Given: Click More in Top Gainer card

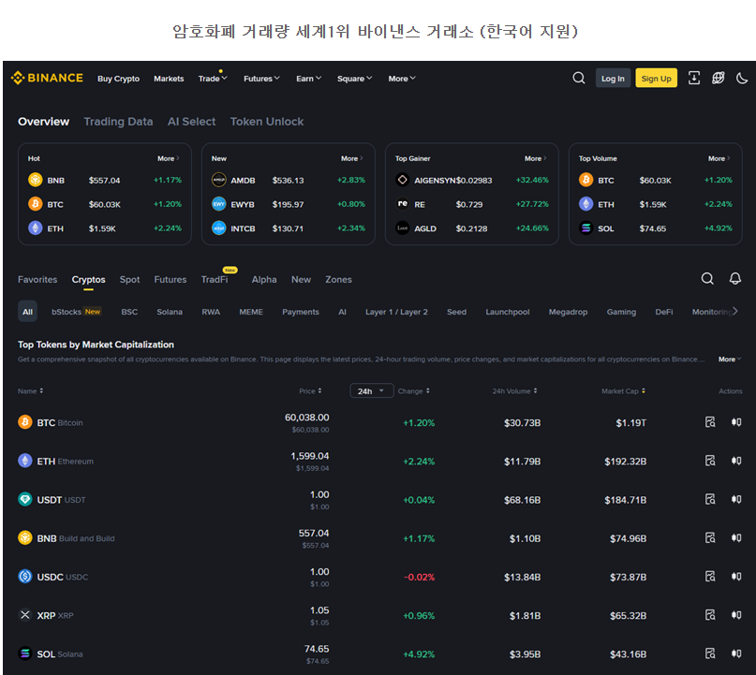Looking at the screenshot, I should click(535, 158).
